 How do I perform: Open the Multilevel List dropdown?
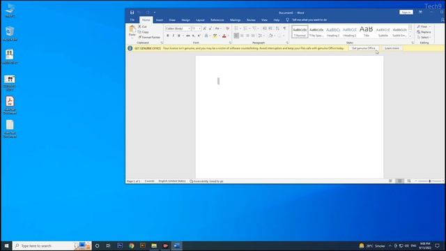[259, 29]
